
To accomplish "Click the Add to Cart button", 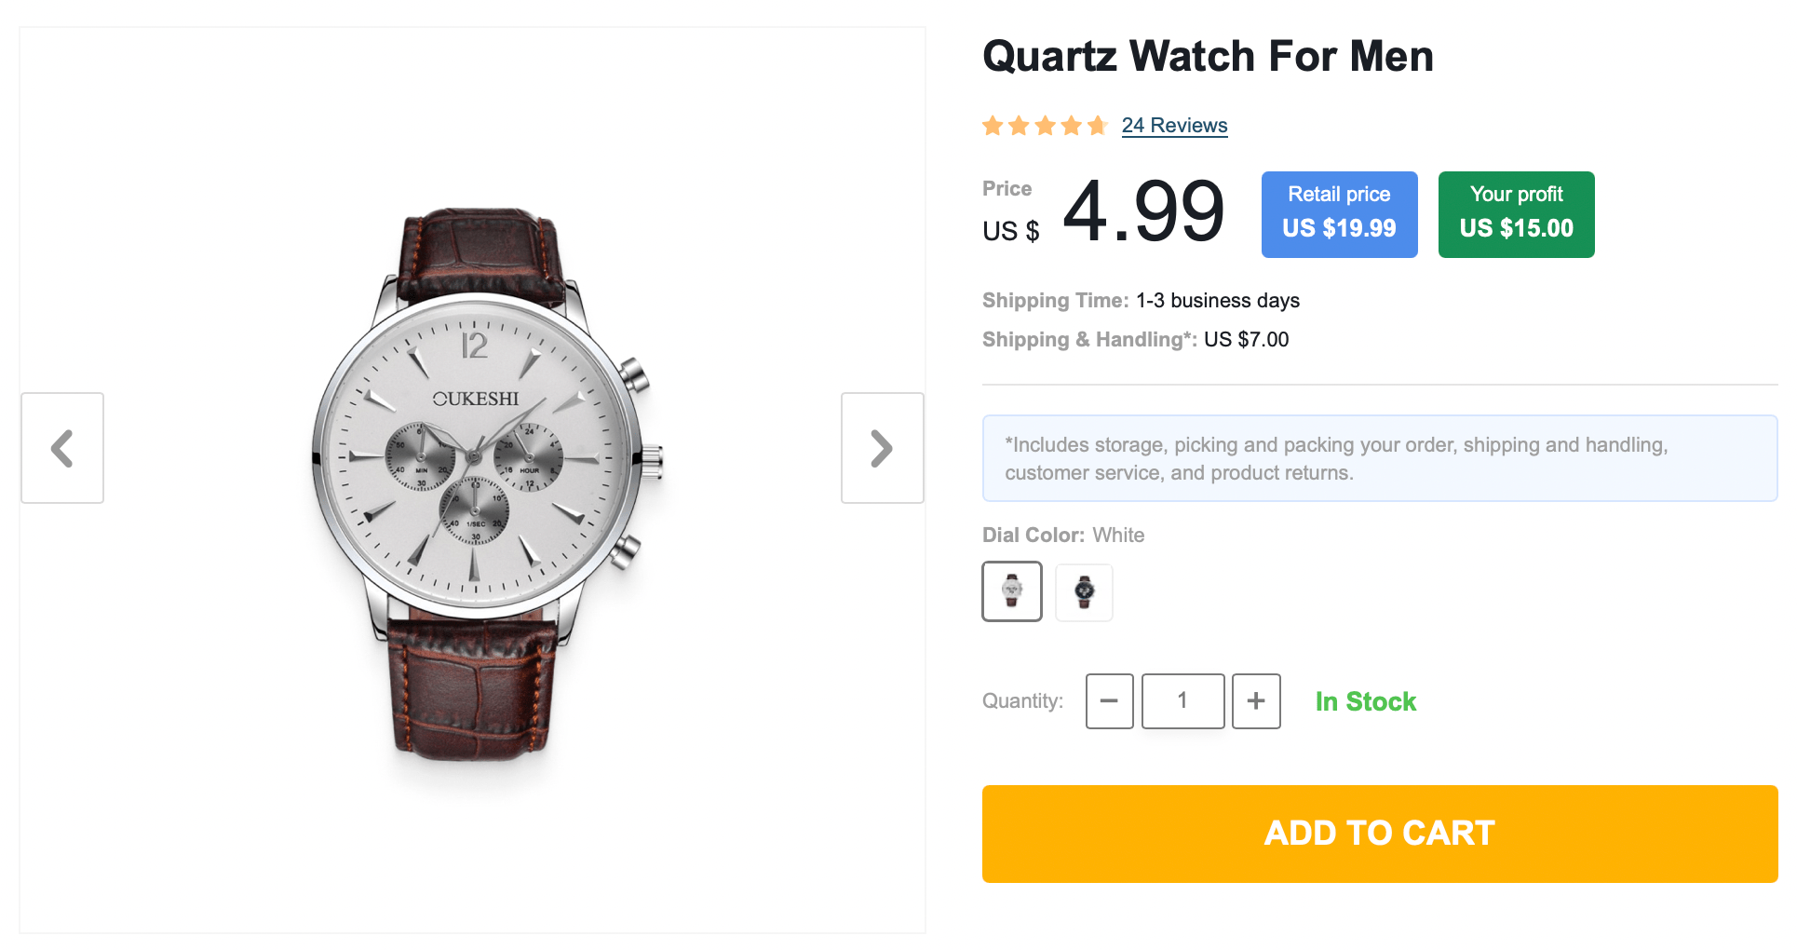I will 1379,834.
